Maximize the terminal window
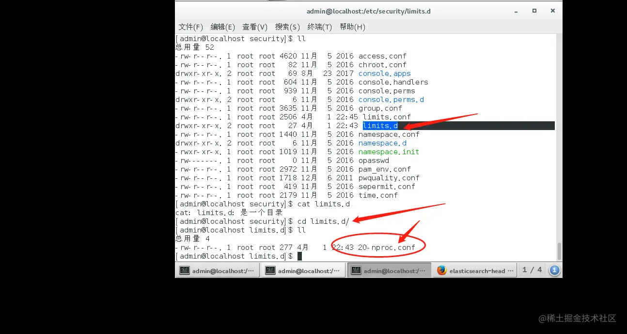This screenshot has height=334, width=627. pyautogui.click(x=534, y=11)
